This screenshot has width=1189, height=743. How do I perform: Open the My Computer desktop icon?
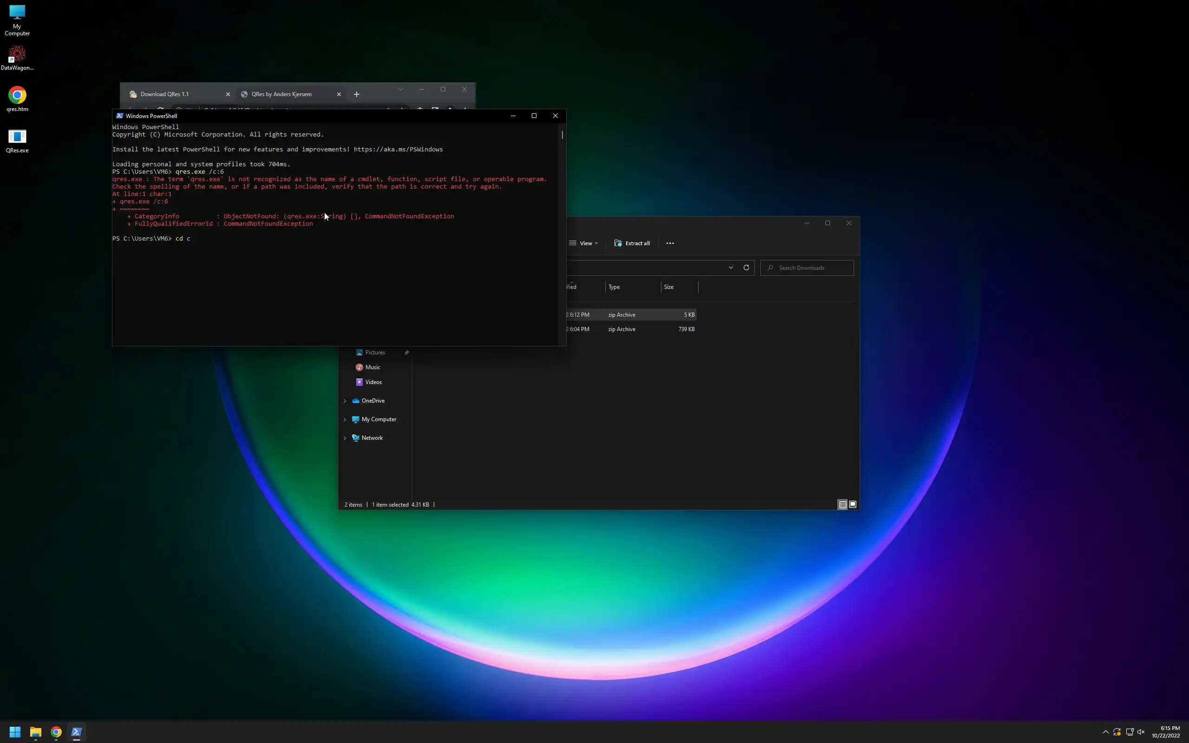pyautogui.click(x=17, y=13)
